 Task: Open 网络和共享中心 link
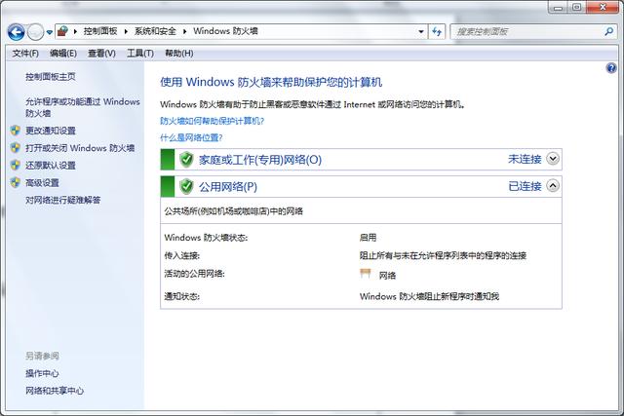click(55, 391)
